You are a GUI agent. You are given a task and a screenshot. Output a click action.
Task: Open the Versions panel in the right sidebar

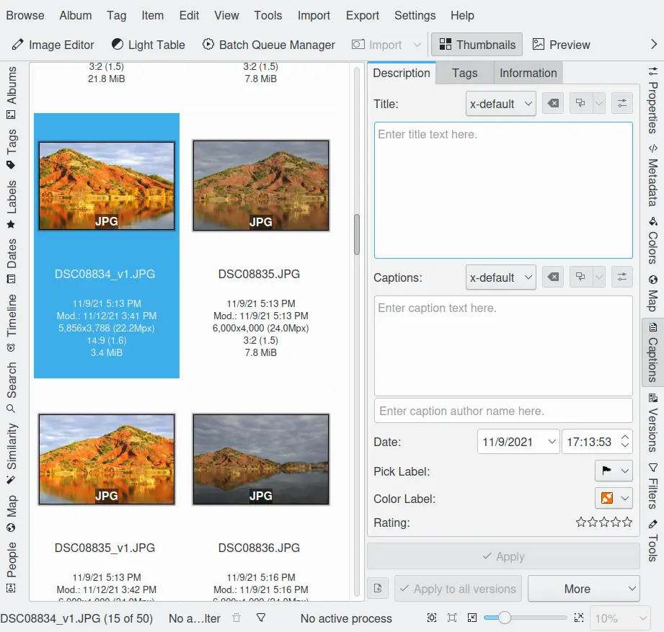(x=652, y=422)
